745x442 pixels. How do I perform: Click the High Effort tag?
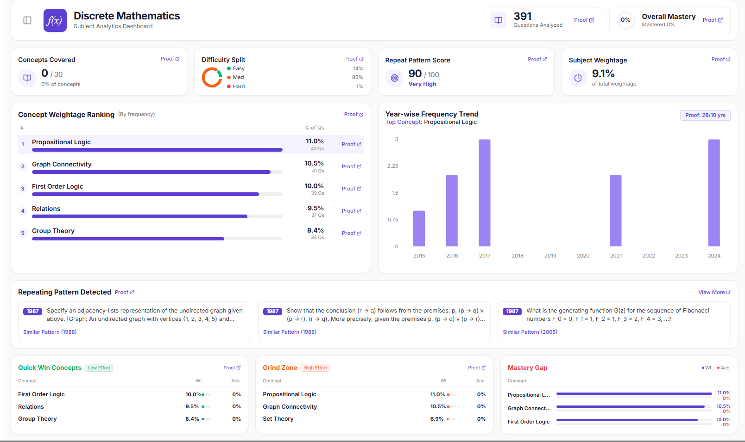316,368
